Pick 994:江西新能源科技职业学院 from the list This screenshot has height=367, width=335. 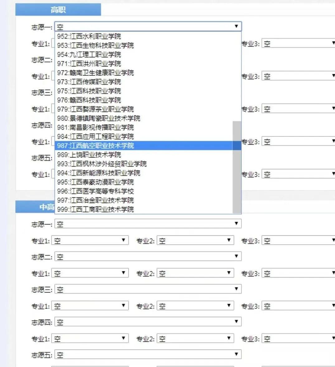pyautogui.click(x=97, y=173)
